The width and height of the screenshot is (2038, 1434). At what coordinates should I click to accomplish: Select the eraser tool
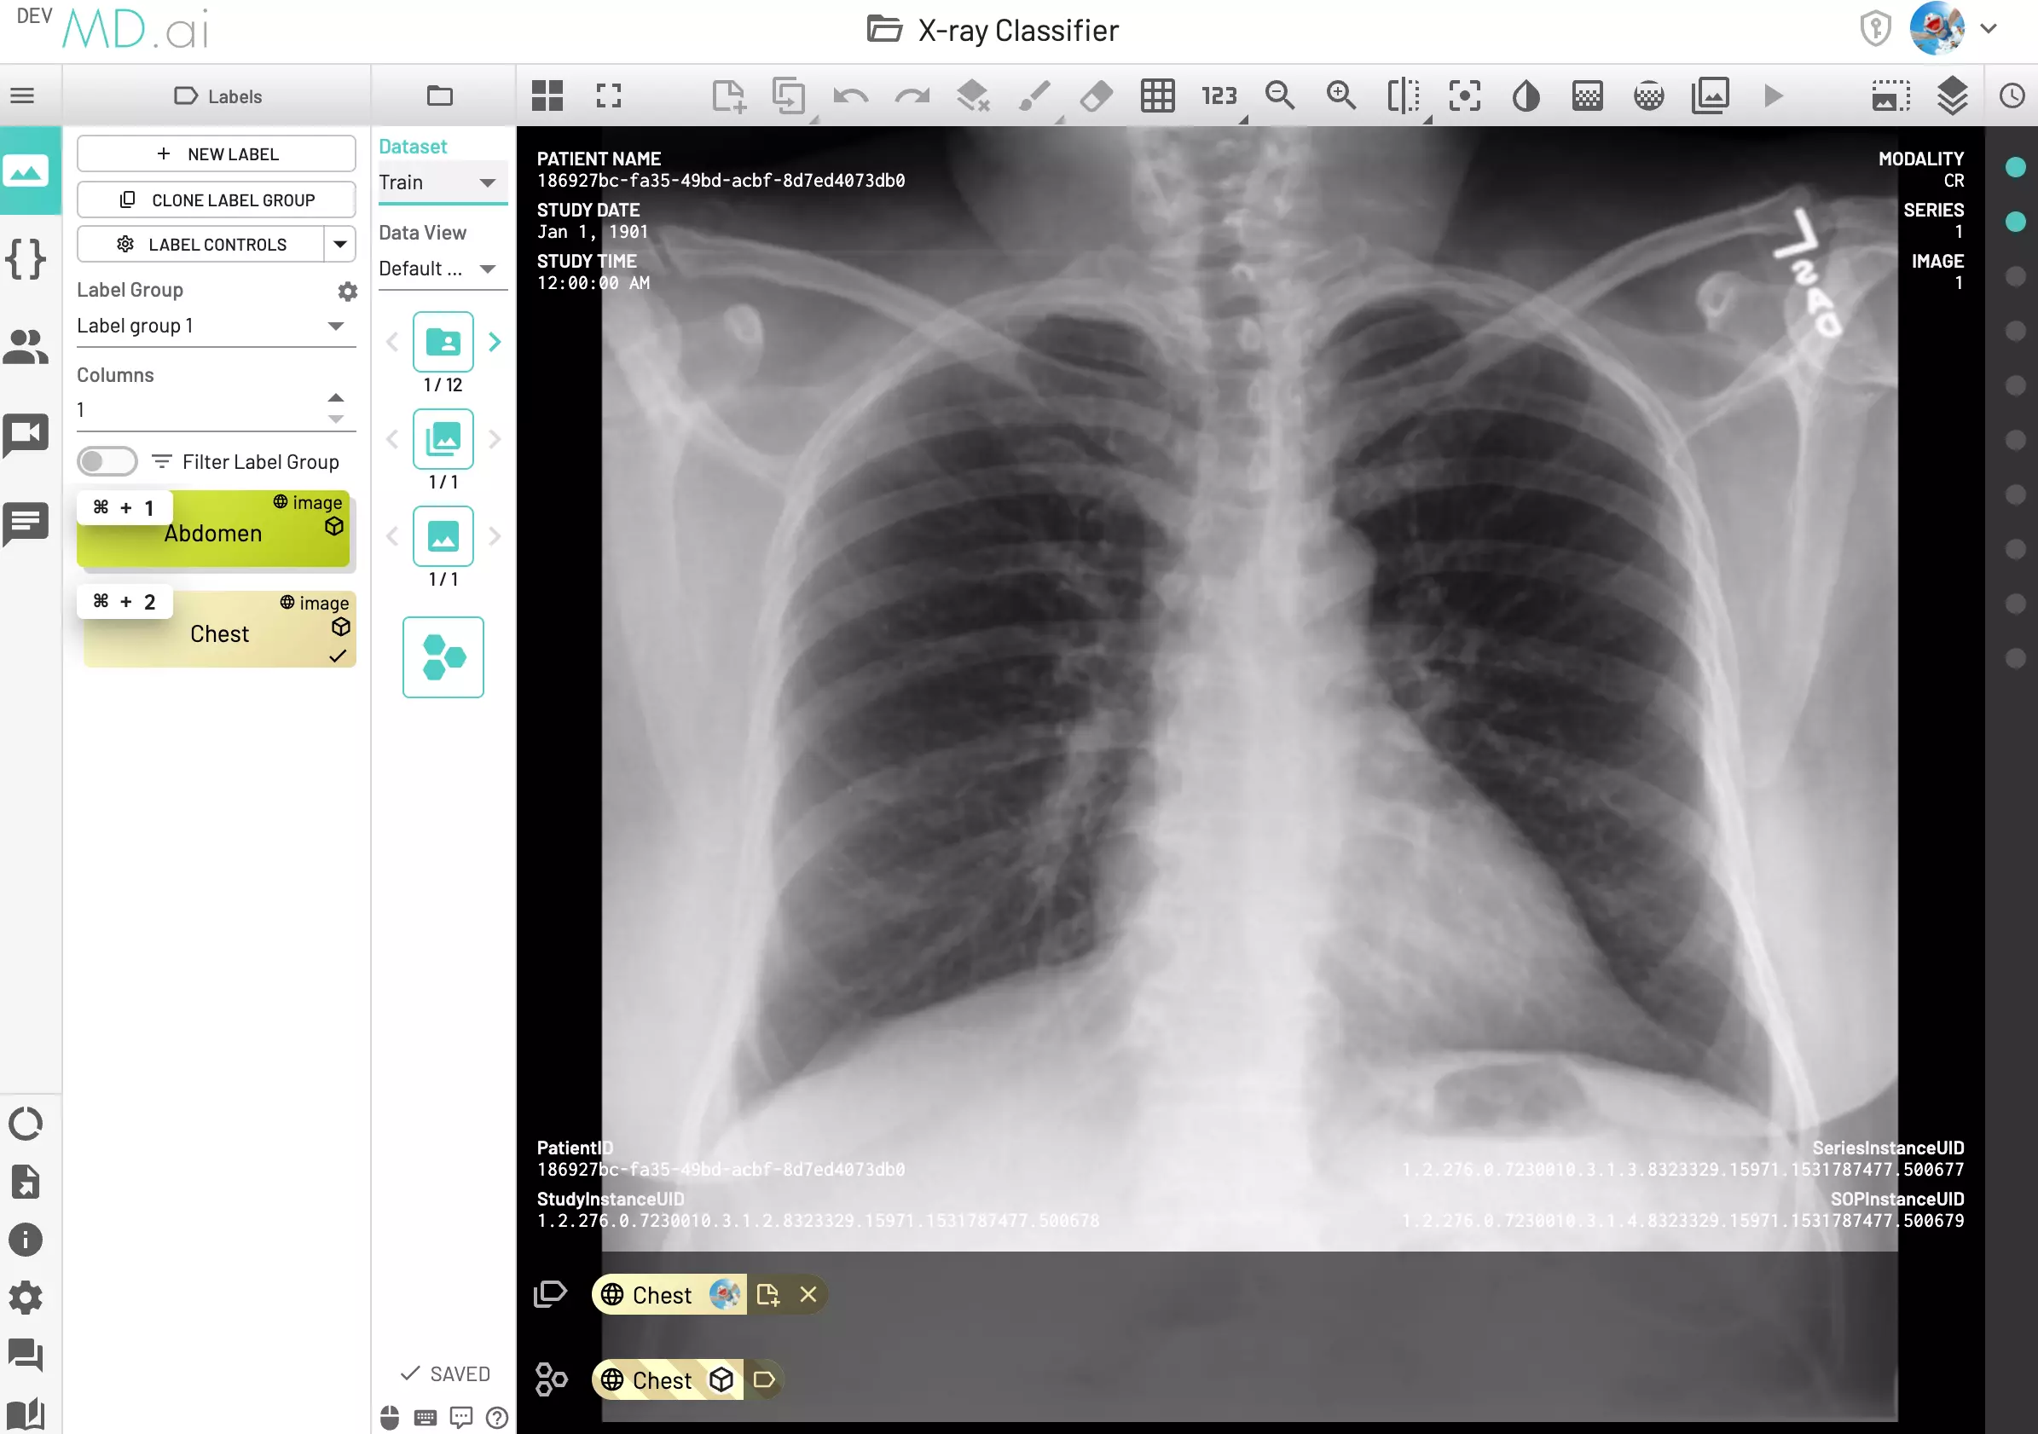[1096, 95]
